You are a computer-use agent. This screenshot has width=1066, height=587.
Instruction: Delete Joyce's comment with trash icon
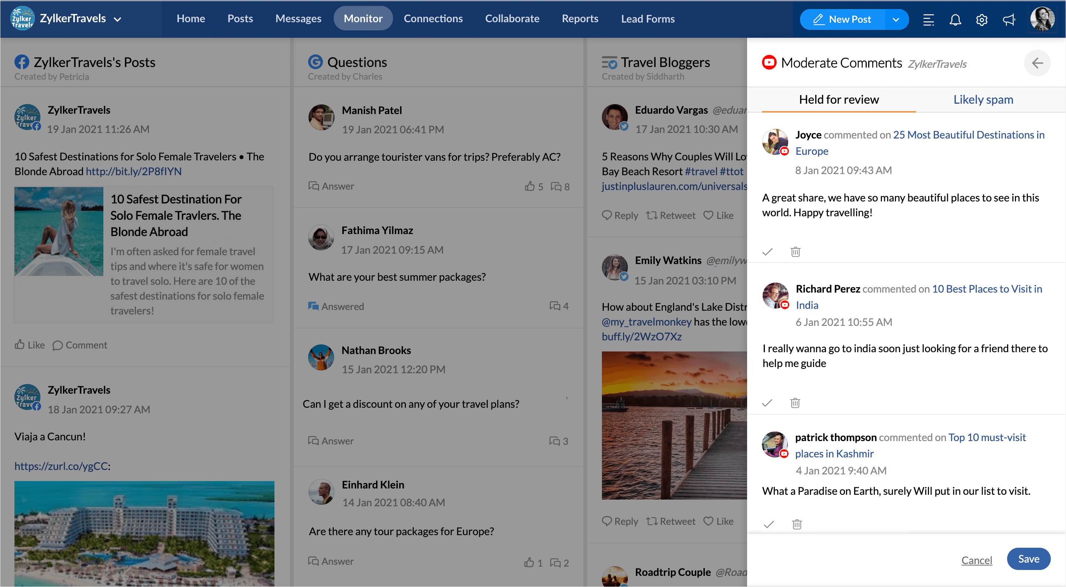click(795, 251)
